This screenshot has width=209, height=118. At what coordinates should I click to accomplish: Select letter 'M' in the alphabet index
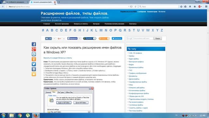[101, 30]
